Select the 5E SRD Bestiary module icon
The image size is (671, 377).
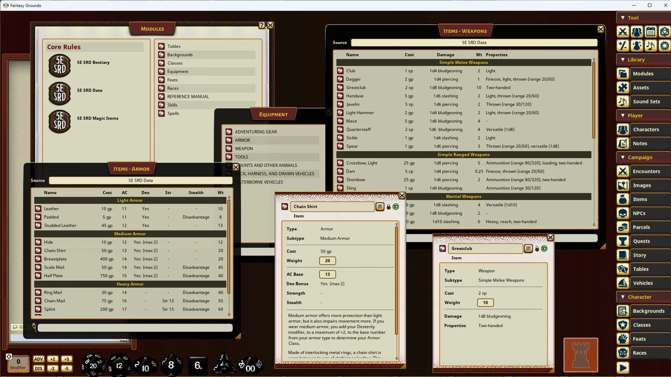(60, 66)
